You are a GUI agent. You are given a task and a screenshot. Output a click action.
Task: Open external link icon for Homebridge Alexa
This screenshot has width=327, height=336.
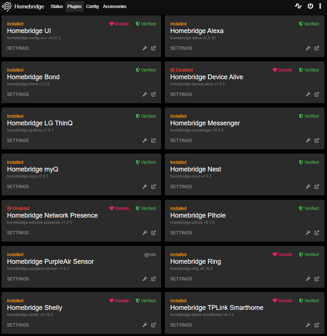tap(317, 48)
